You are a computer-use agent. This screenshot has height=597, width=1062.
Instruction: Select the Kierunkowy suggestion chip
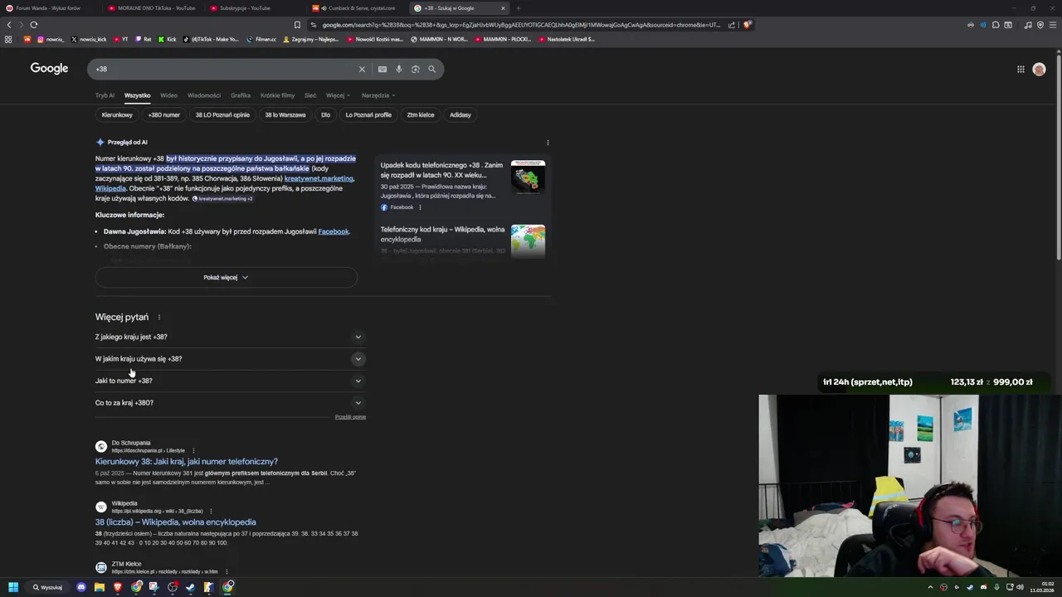tap(117, 115)
